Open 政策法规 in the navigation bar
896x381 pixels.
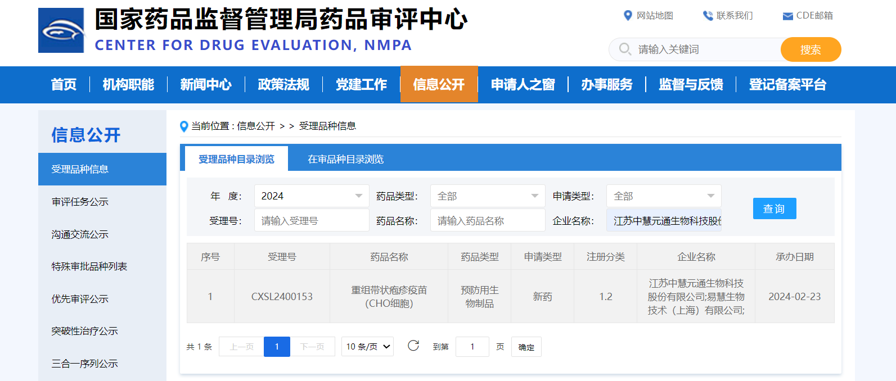283,85
